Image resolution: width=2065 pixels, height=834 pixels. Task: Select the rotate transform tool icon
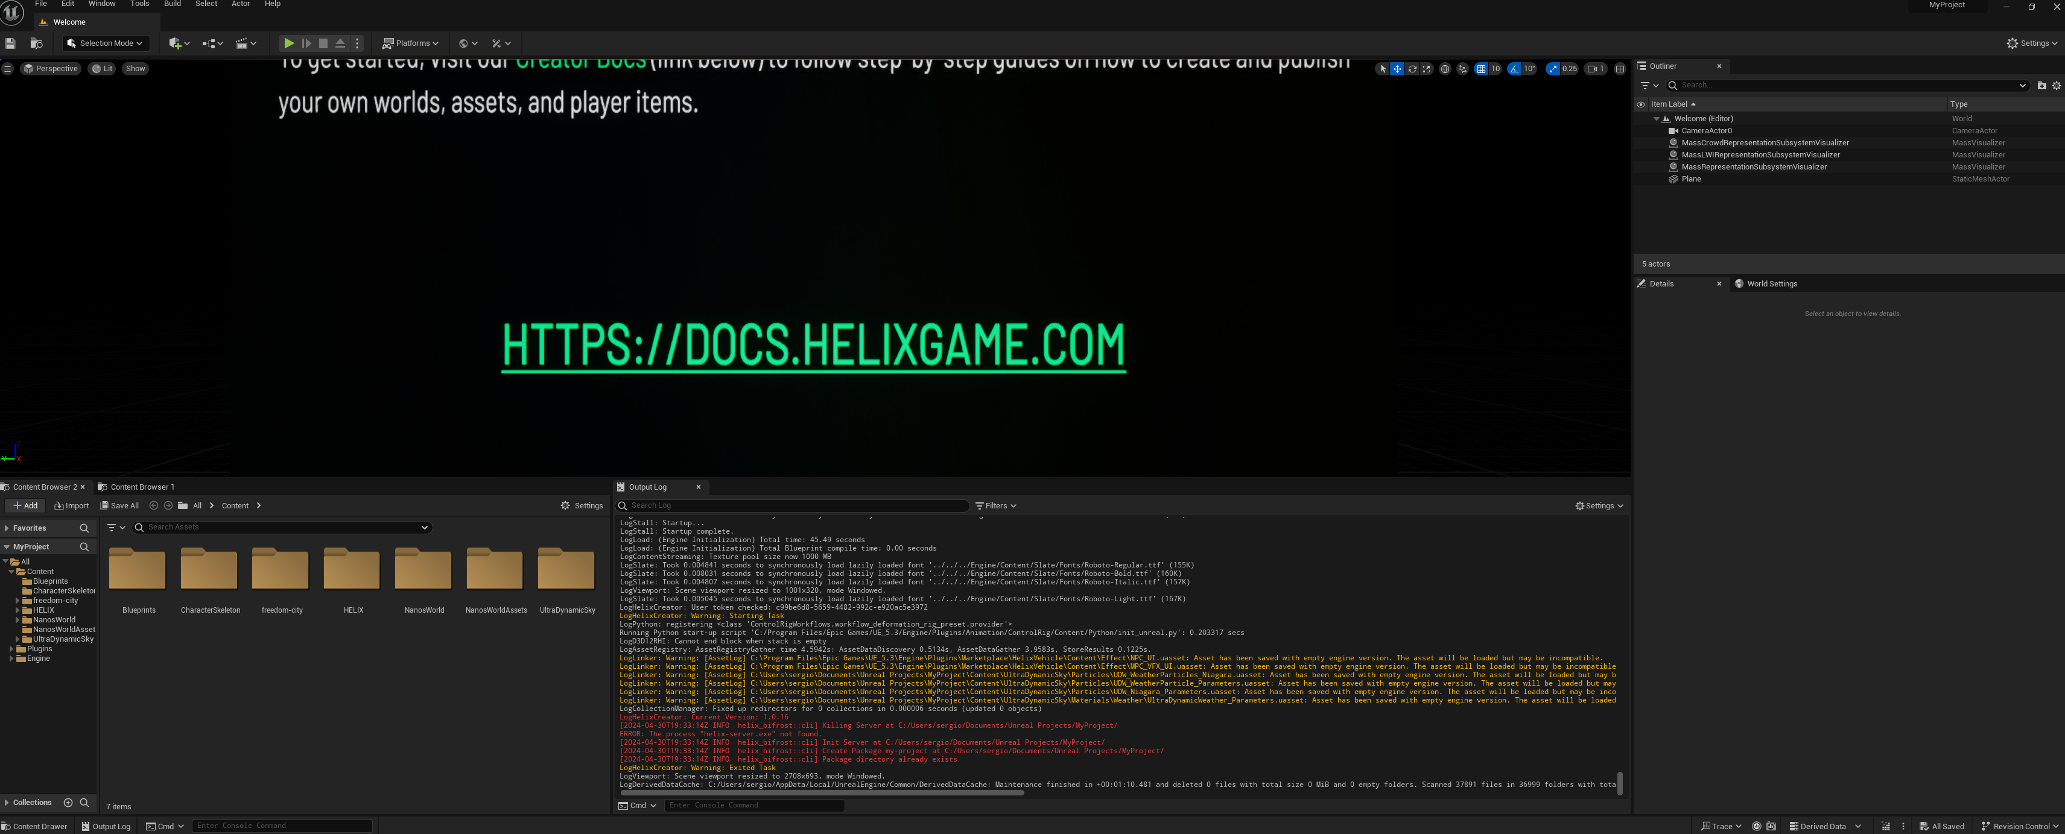(1412, 69)
